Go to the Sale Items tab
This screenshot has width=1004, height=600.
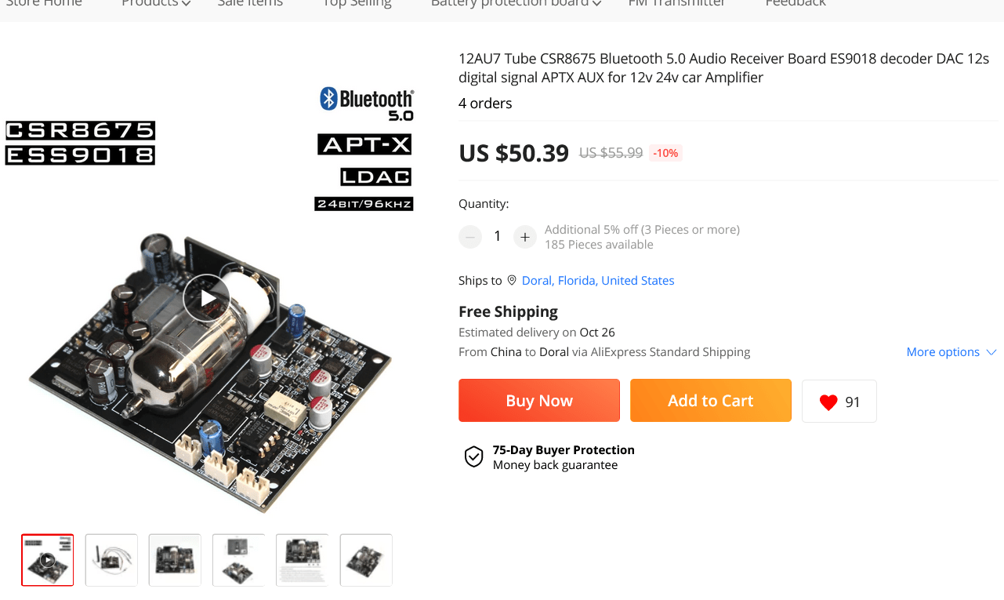click(x=250, y=3)
